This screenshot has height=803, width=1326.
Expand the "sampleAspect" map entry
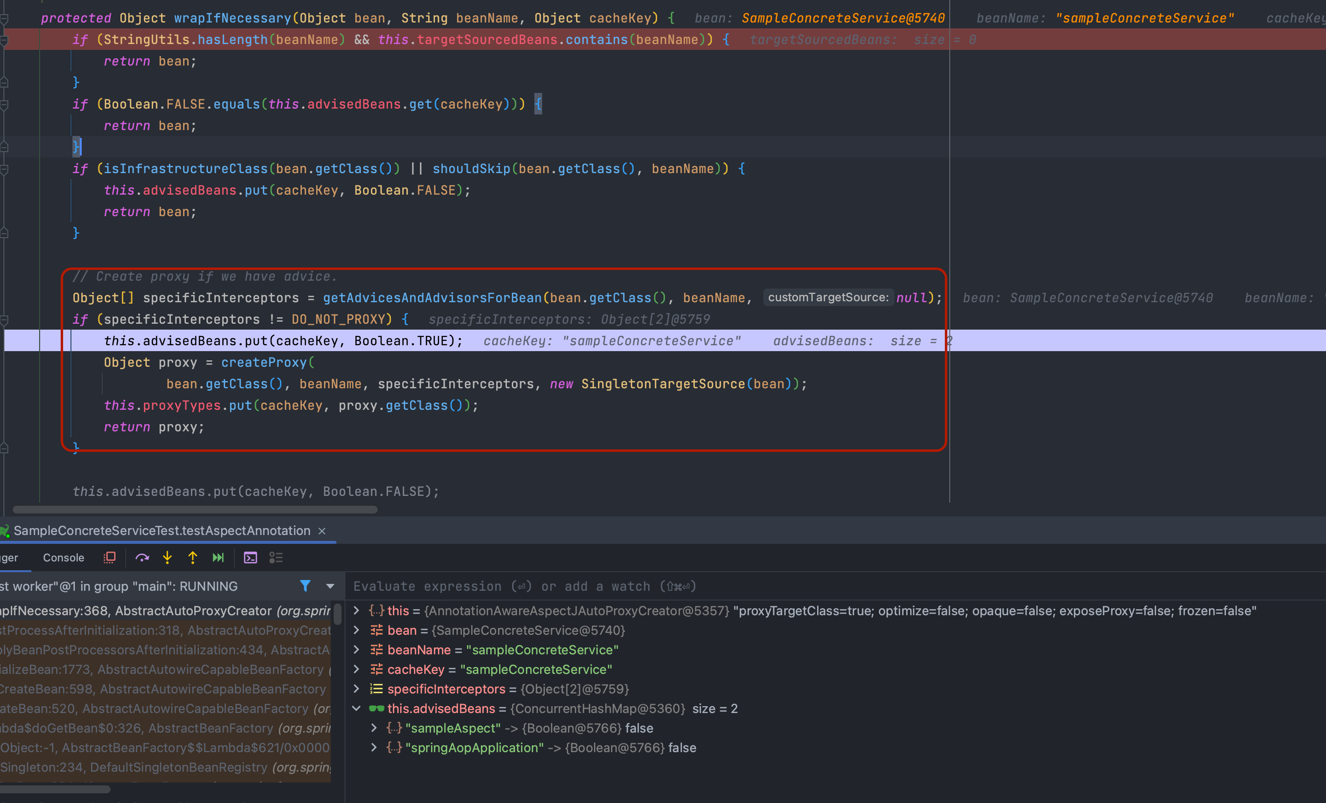coord(374,728)
